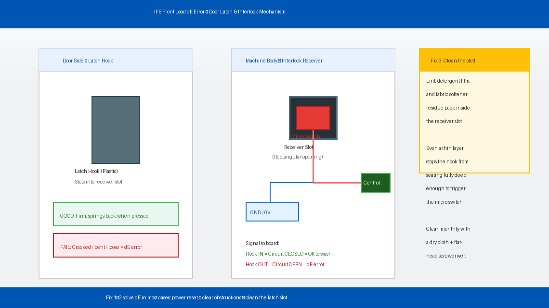Click the yellow Fix 3 header

(x=474, y=60)
